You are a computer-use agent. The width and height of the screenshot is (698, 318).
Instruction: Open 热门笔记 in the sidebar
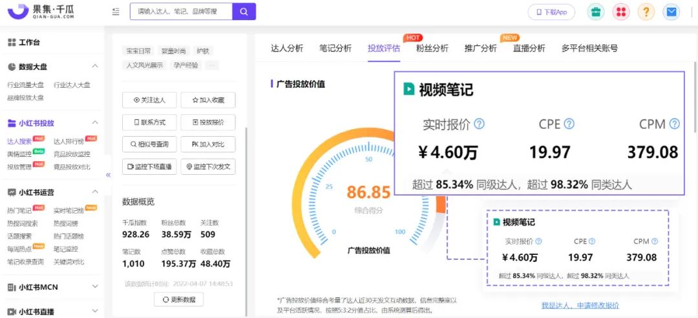(x=19, y=210)
